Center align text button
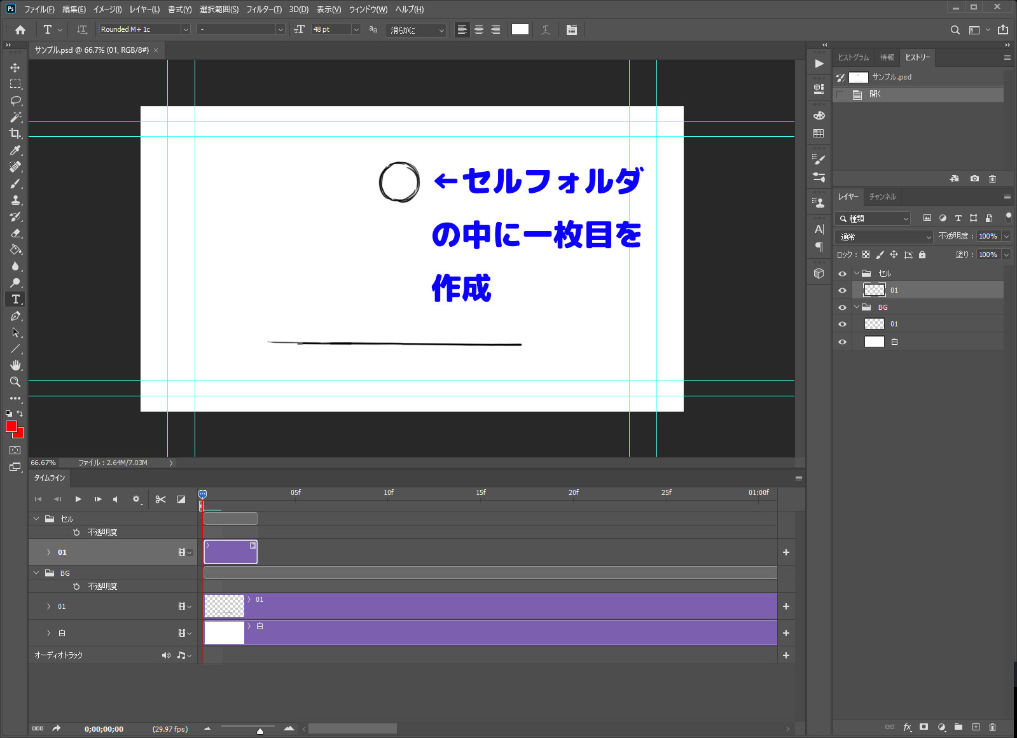Screen dimensions: 1017x738 point(479,30)
